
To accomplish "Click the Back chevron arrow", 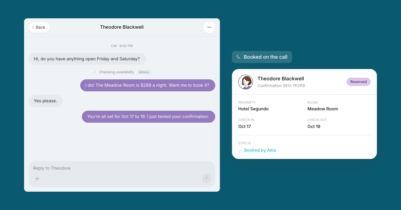I will click(x=33, y=27).
